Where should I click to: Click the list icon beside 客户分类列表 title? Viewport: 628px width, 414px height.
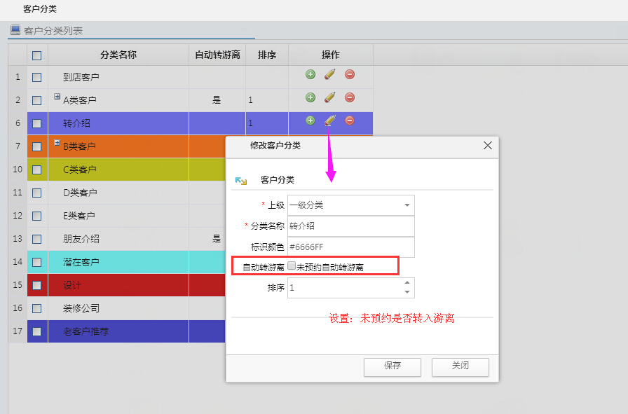14,30
